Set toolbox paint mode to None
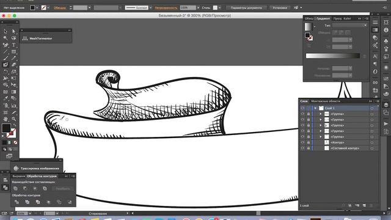This screenshot has height=220, width=391. [x=15, y=142]
